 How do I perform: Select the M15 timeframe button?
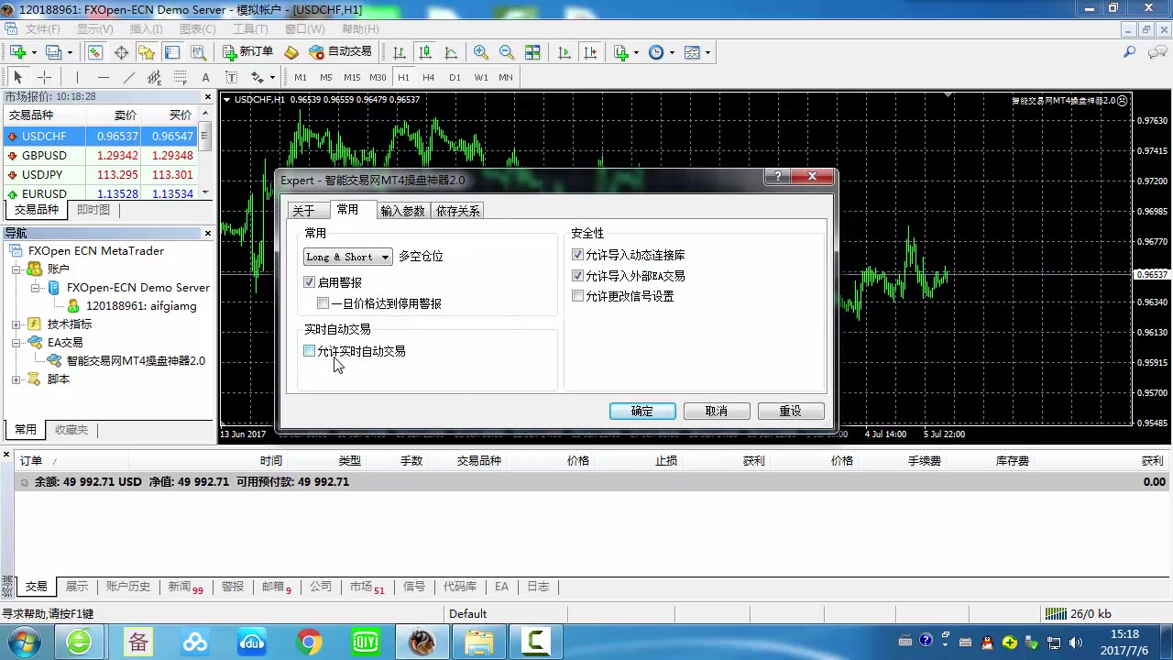coord(352,78)
